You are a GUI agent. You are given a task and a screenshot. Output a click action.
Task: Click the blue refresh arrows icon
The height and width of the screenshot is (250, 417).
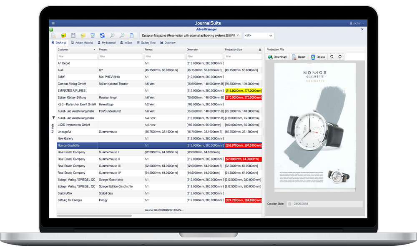point(102,36)
